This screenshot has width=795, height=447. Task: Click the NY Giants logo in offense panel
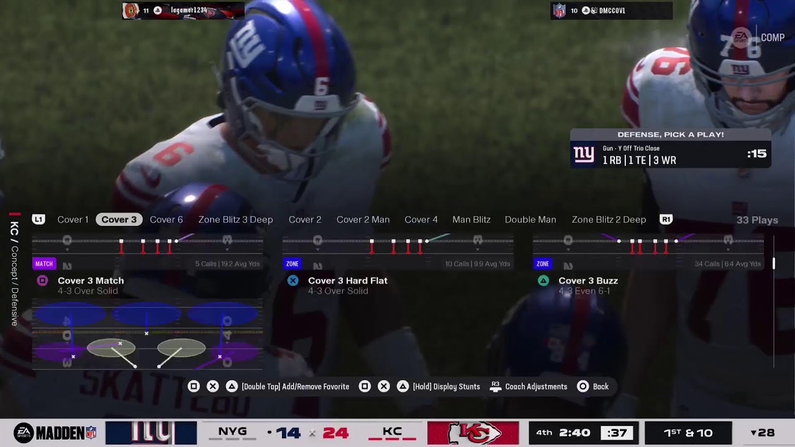584,154
